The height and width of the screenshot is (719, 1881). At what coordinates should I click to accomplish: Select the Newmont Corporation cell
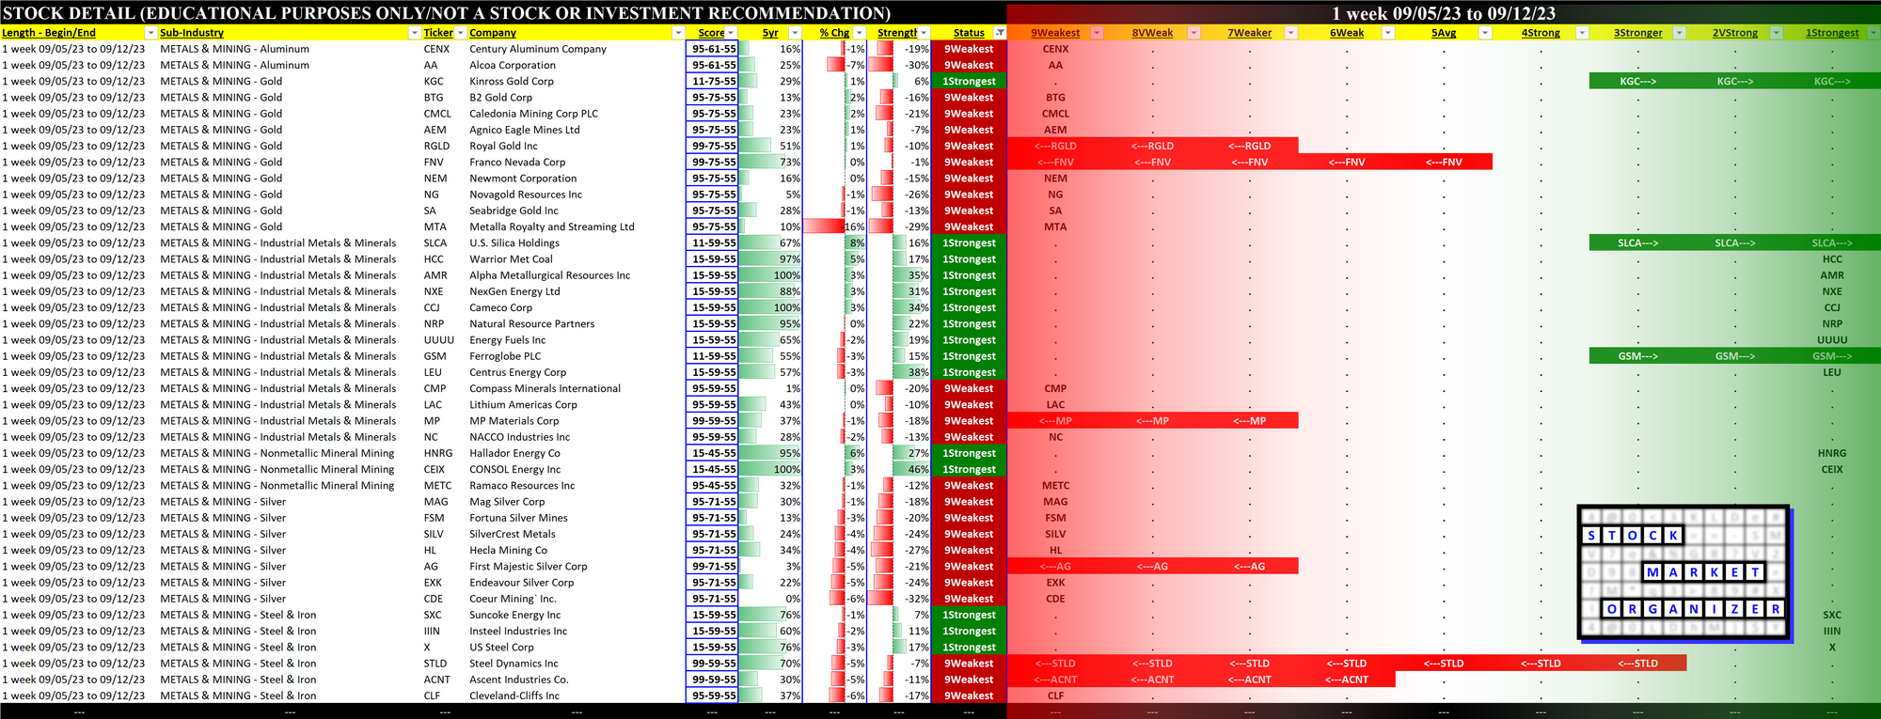tap(577, 178)
